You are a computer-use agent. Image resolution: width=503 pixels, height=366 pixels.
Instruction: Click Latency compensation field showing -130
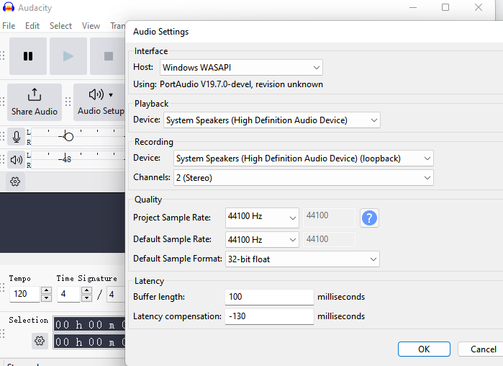coord(269,316)
